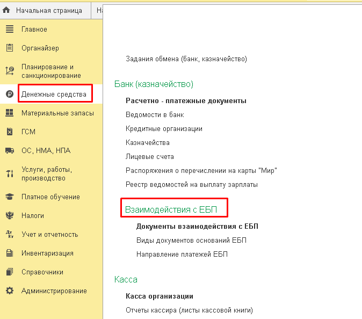Click the tools icon for Услуги, работы, производство
This screenshot has height=319, width=362.
point(10,173)
